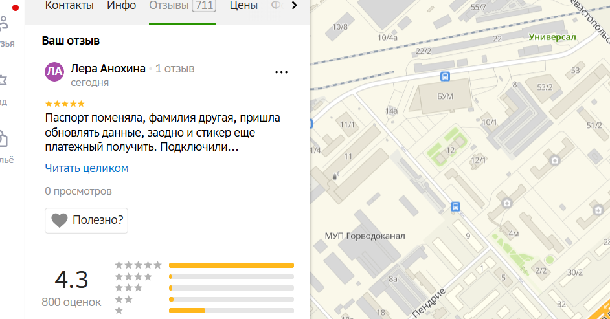The width and height of the screenshot is (610, 319).
Task: Click the МУП Горводоканал map label
Action: [365, 236]
